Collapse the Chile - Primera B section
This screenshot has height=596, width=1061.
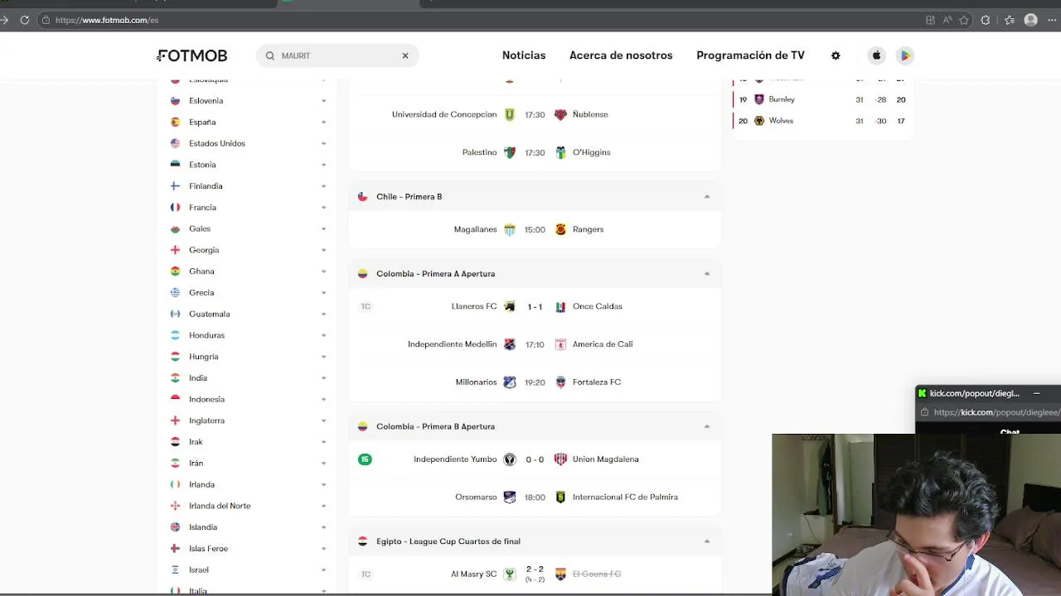tap(707, 197)
